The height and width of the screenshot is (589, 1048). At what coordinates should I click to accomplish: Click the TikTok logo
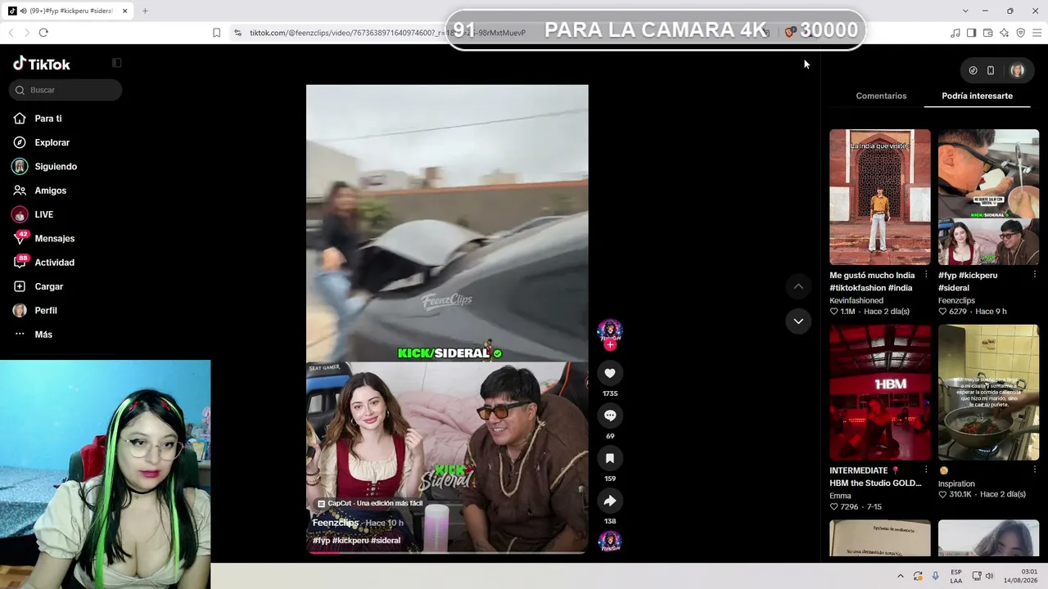pyautogui.click(x=42, y=64)
